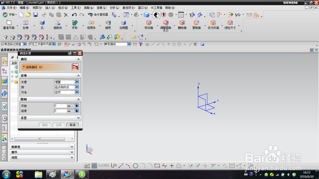Click the shaded rendering style icon
The width and height of the screenshot is (319, 179).
click(x=146, y=15)
